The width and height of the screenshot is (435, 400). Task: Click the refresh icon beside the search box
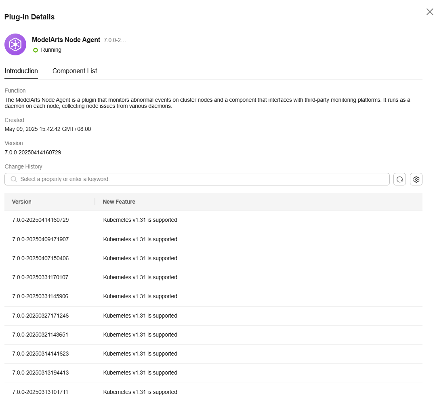[x=399, y=179]
